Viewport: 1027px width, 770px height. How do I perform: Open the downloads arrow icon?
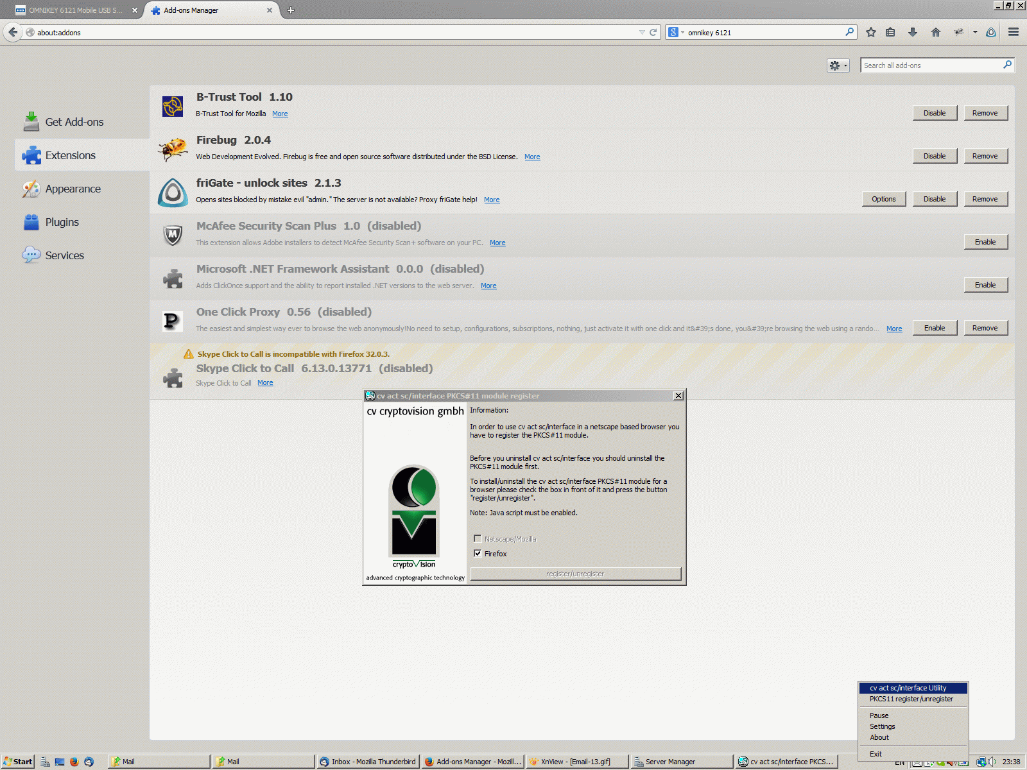[913, 32]
